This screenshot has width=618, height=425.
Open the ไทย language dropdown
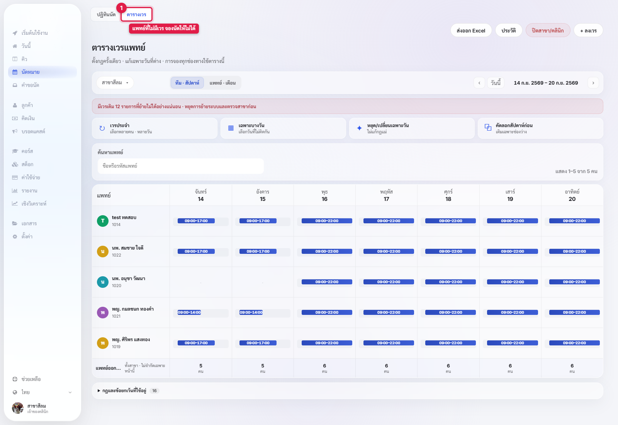42,393
